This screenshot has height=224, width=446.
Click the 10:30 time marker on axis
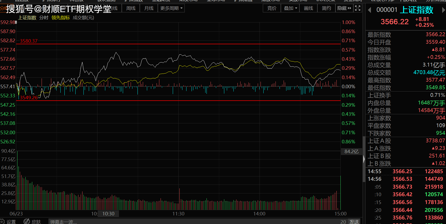(108, 214)
